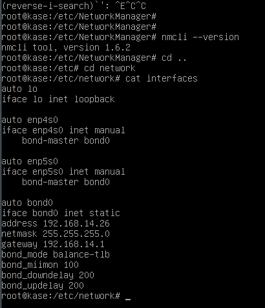The height and width of the screenshot is (308, 265).
Task: Click the address value 192.168.14.26
Action: click(76, 223)
